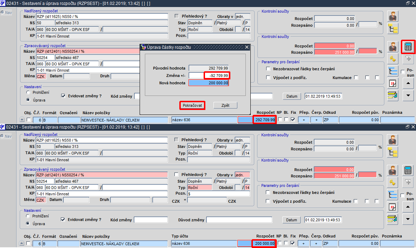Click the blue indented list icon in the bottom window

(392, 195)
